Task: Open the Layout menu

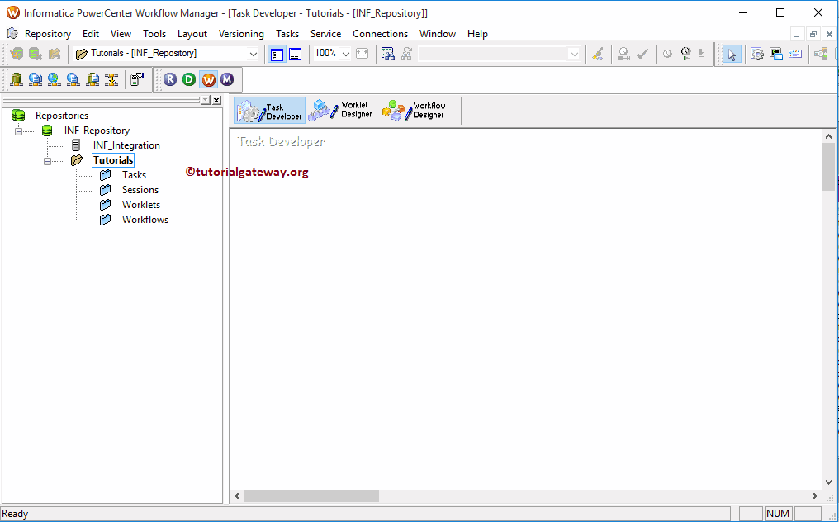Action: click(192, 34)
